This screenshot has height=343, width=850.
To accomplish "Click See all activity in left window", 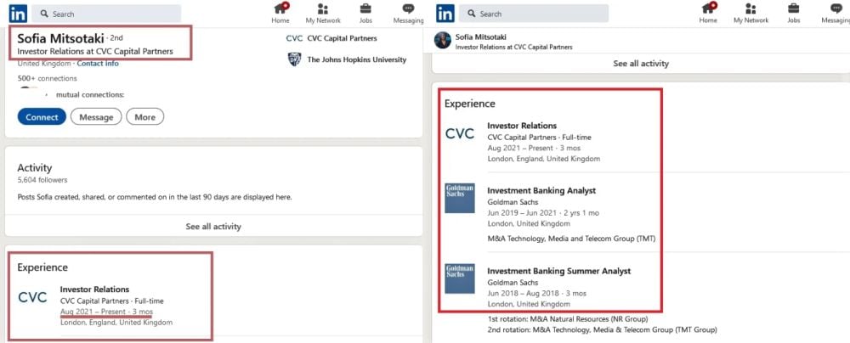I will pos(213,227).
